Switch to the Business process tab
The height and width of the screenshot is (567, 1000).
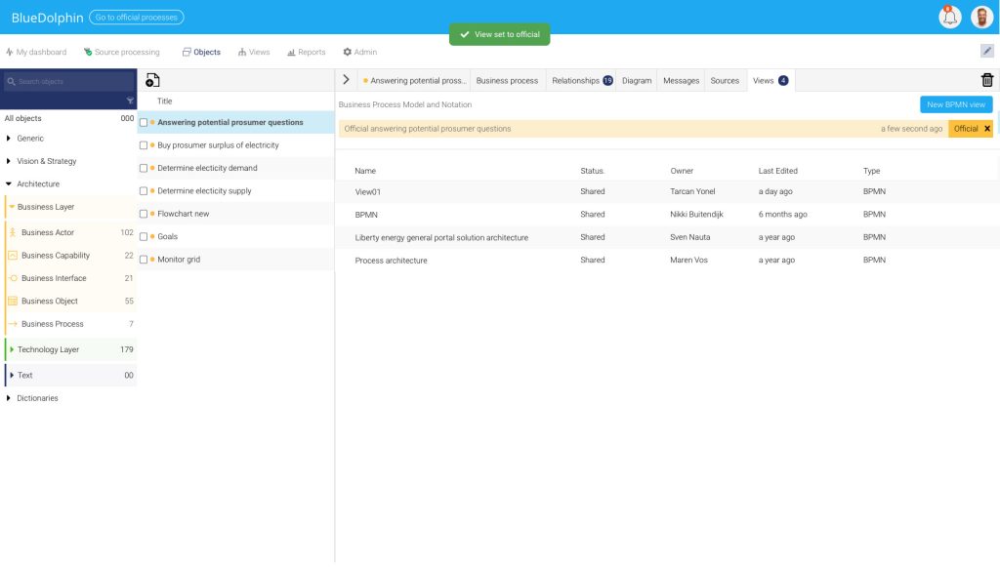tap(507, 81)
